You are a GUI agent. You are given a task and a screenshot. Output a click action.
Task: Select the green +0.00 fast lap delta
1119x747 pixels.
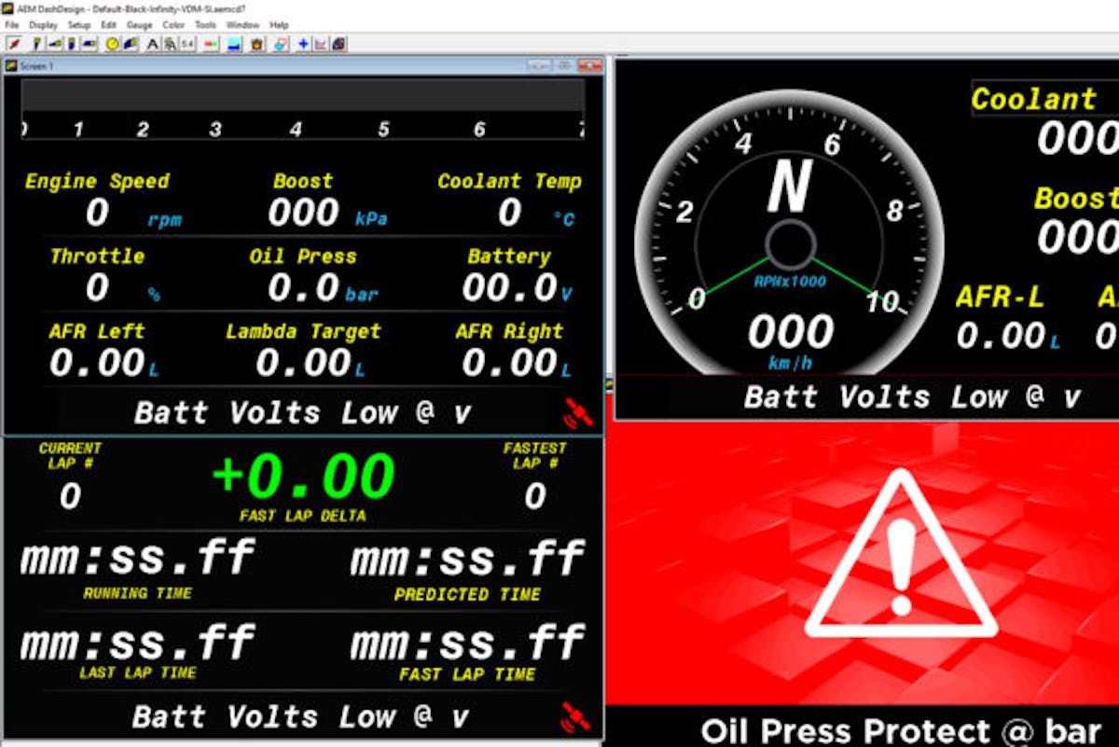(x=303, y=477)
